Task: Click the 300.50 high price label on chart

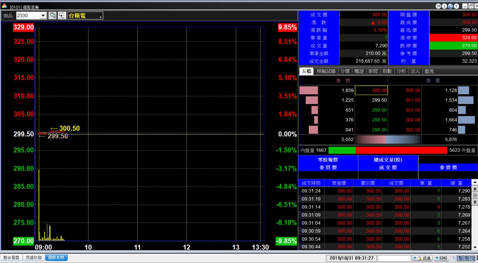Action: click(69, 128)
